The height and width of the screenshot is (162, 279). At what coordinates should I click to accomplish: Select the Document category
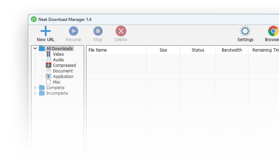pos(63,71)
